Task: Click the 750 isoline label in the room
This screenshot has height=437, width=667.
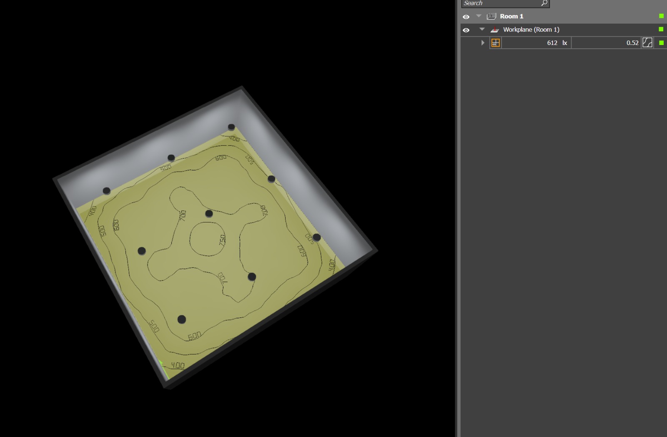Action: pos(222,240)
